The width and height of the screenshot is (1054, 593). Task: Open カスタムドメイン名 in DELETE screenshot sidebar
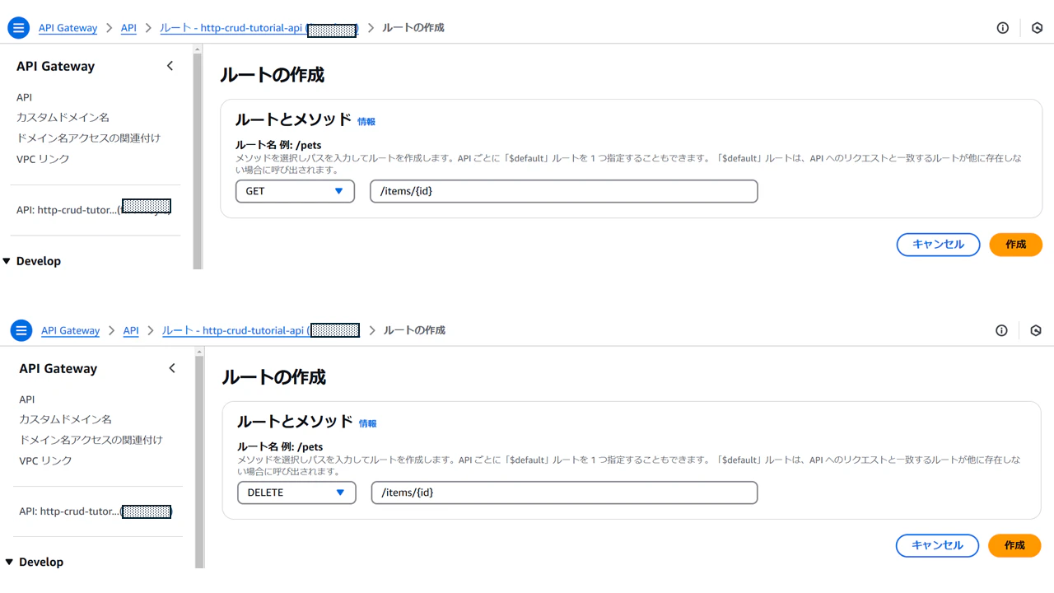click(65, 419)
